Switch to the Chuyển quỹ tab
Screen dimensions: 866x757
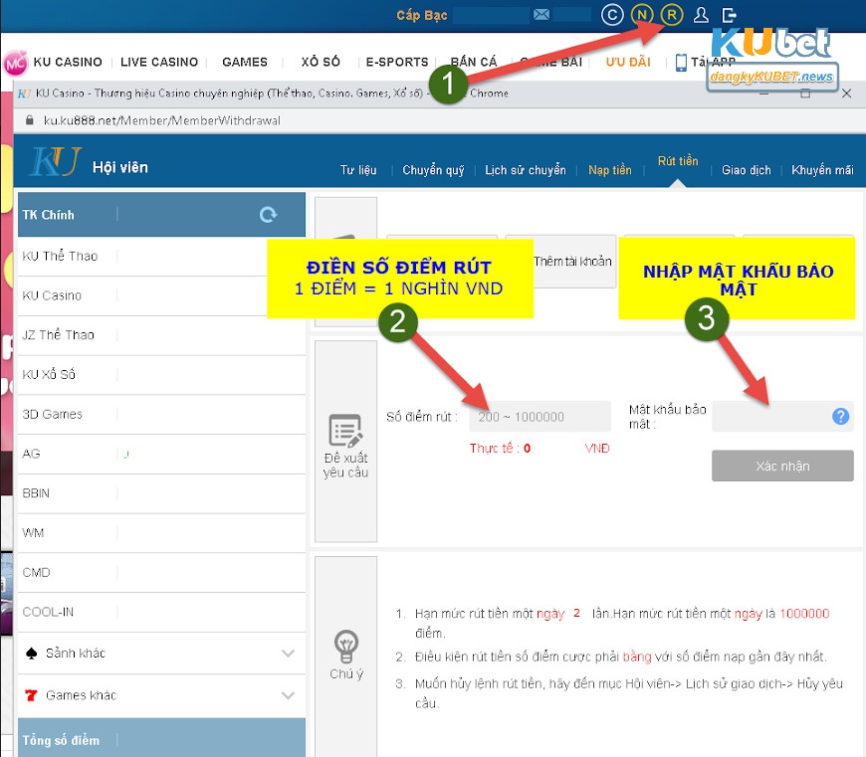433,170
